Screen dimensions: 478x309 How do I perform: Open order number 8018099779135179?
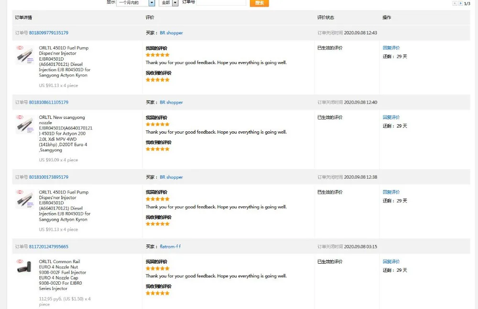pyautogui.click(x=49, y=33)
